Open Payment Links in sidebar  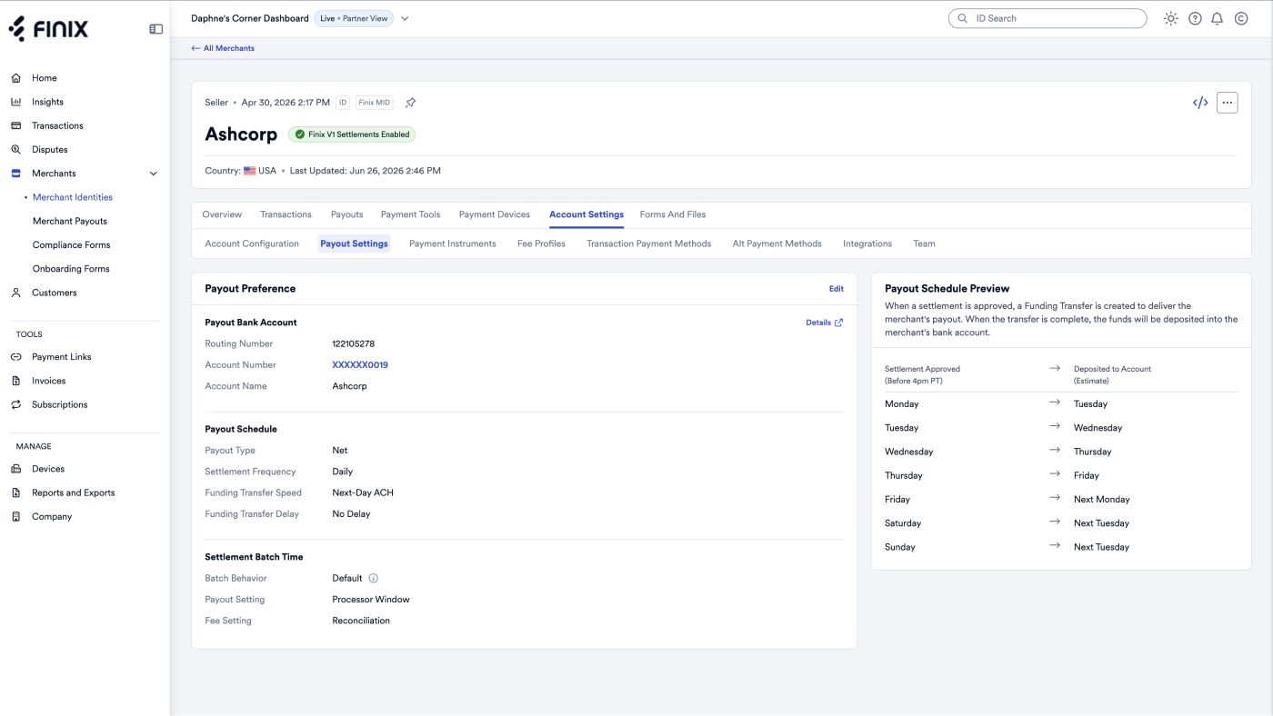tap(62, 357)
